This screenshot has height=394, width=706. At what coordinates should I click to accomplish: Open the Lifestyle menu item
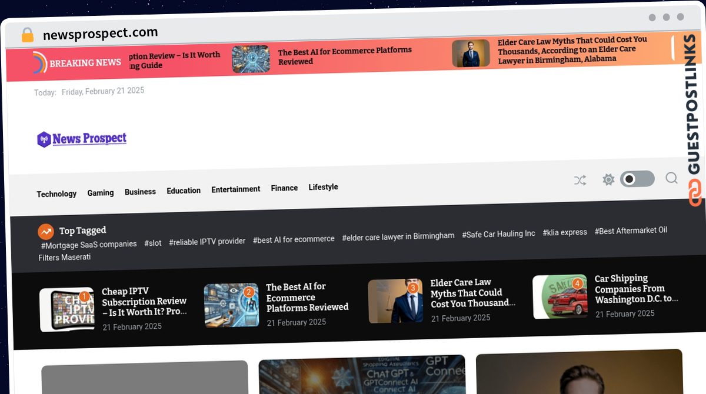click(323, 187)
